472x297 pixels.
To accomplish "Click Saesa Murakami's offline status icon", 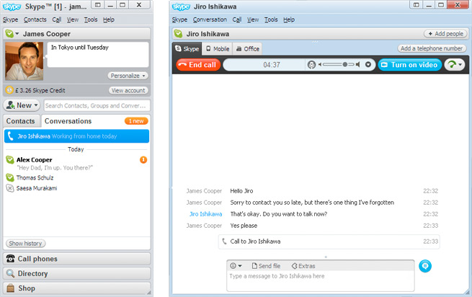I will pyautogui.click(x=10, y=188).
